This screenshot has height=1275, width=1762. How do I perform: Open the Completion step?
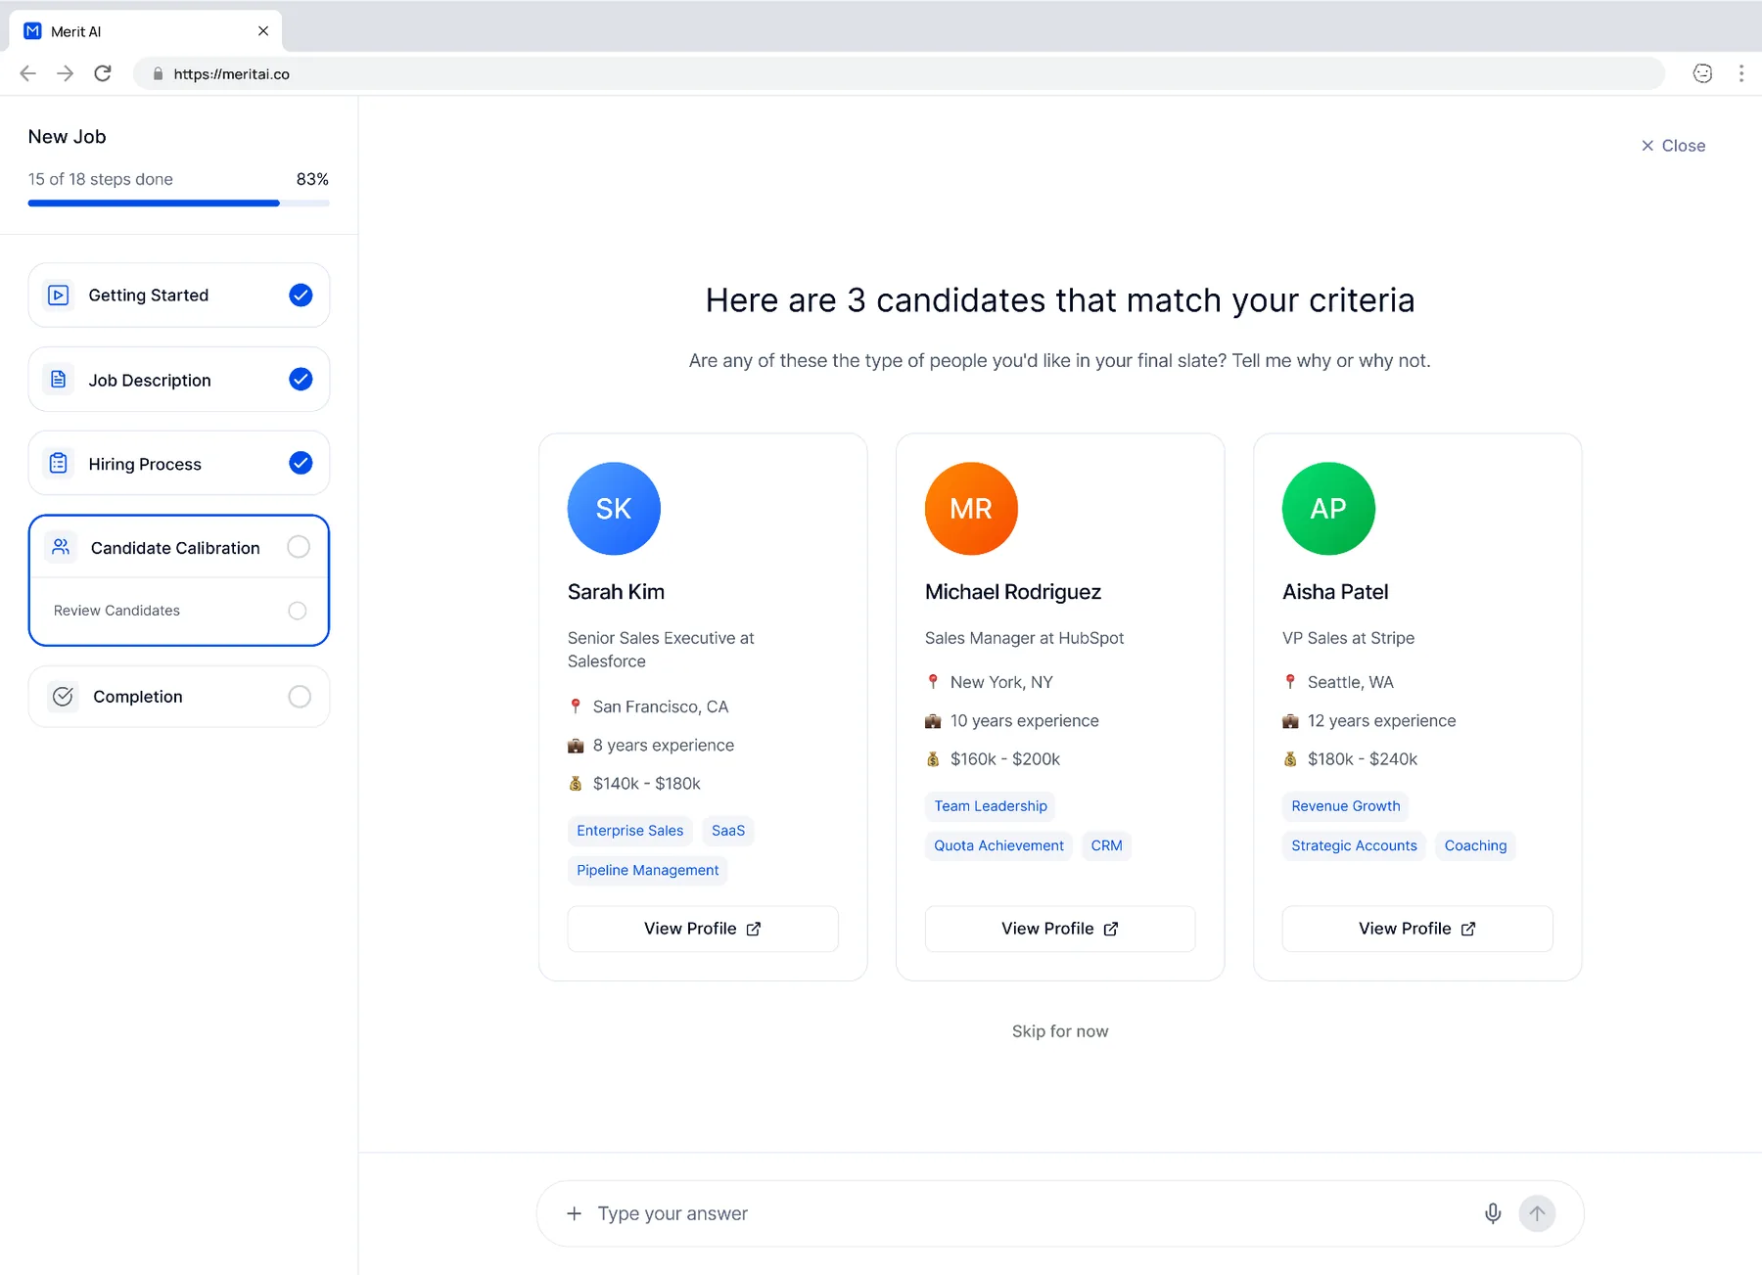[x=179, y=696]
